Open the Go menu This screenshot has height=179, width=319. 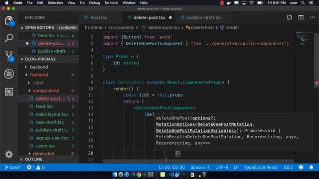pos(82,3)
